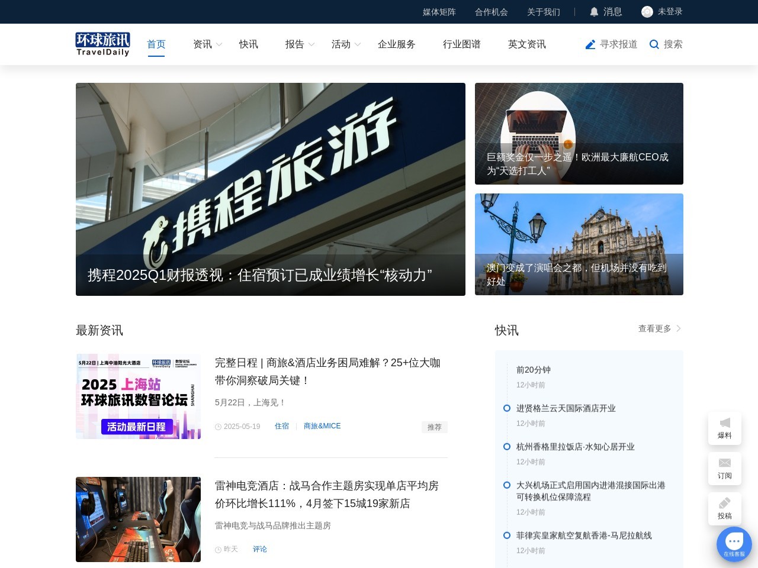This screenshot has height=568, width=758.
Task: Click the 2025上海站数智论坛 thumbnail
Action: coord(139,396)
